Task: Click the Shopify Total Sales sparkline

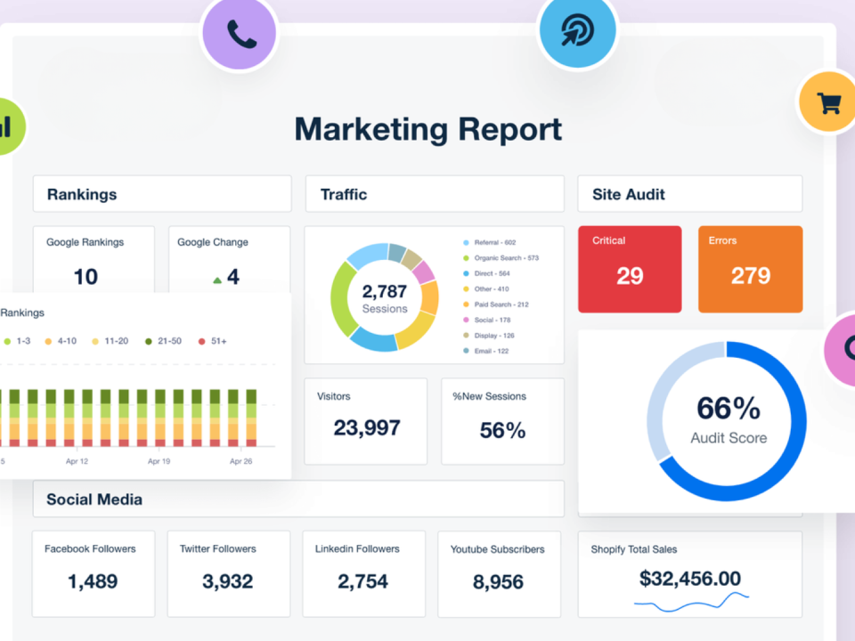Action: pyautogui.click(x=691, y=603)
